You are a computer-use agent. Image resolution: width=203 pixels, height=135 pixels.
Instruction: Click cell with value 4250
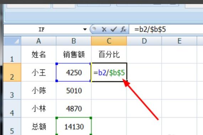pyautogui.click(x=74, y=72)
